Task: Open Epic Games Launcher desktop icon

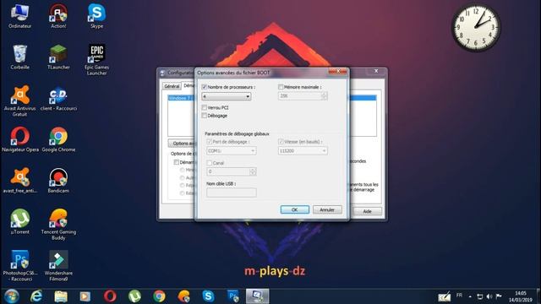Action: (96, 60)
